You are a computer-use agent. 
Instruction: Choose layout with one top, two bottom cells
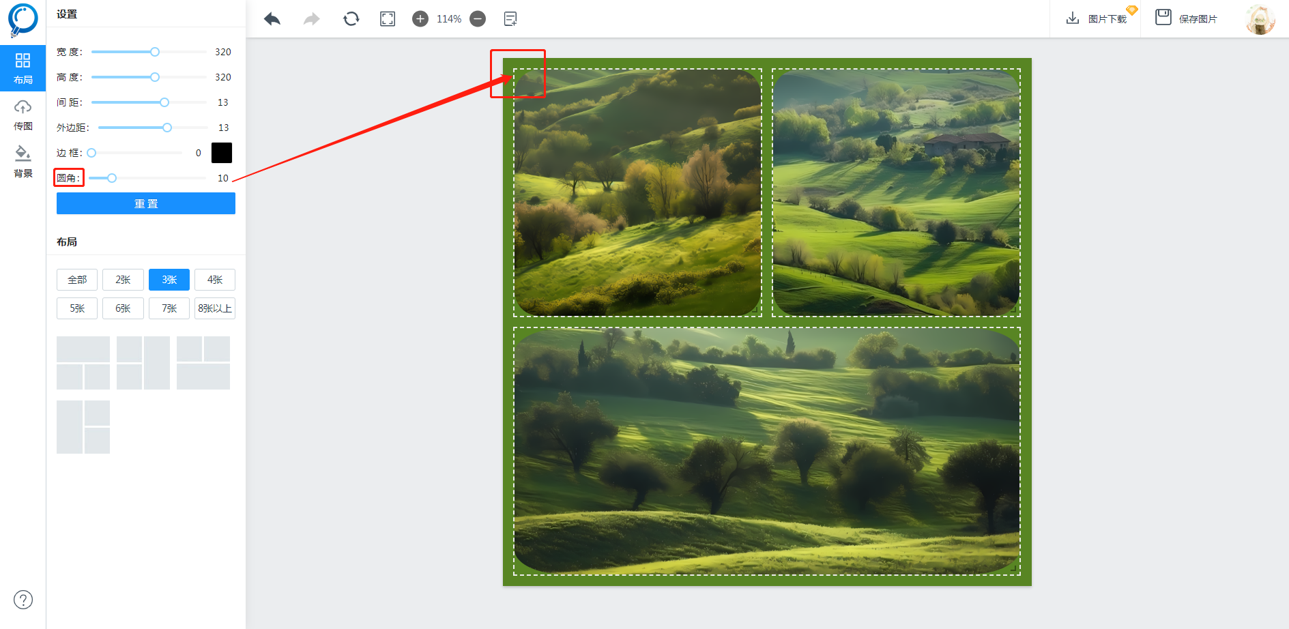pos(83,363)
